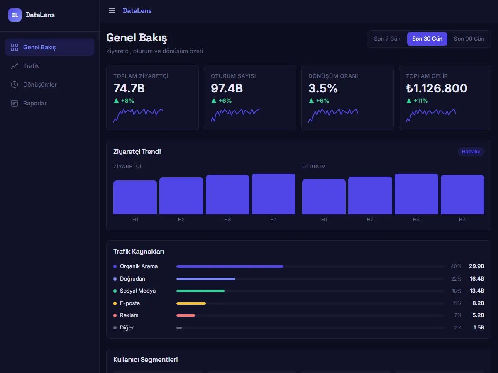This screenshot has height=373, width=498.
Task: Click the Diğer source label
Action: pyautogui.click(x=127, y=328)
